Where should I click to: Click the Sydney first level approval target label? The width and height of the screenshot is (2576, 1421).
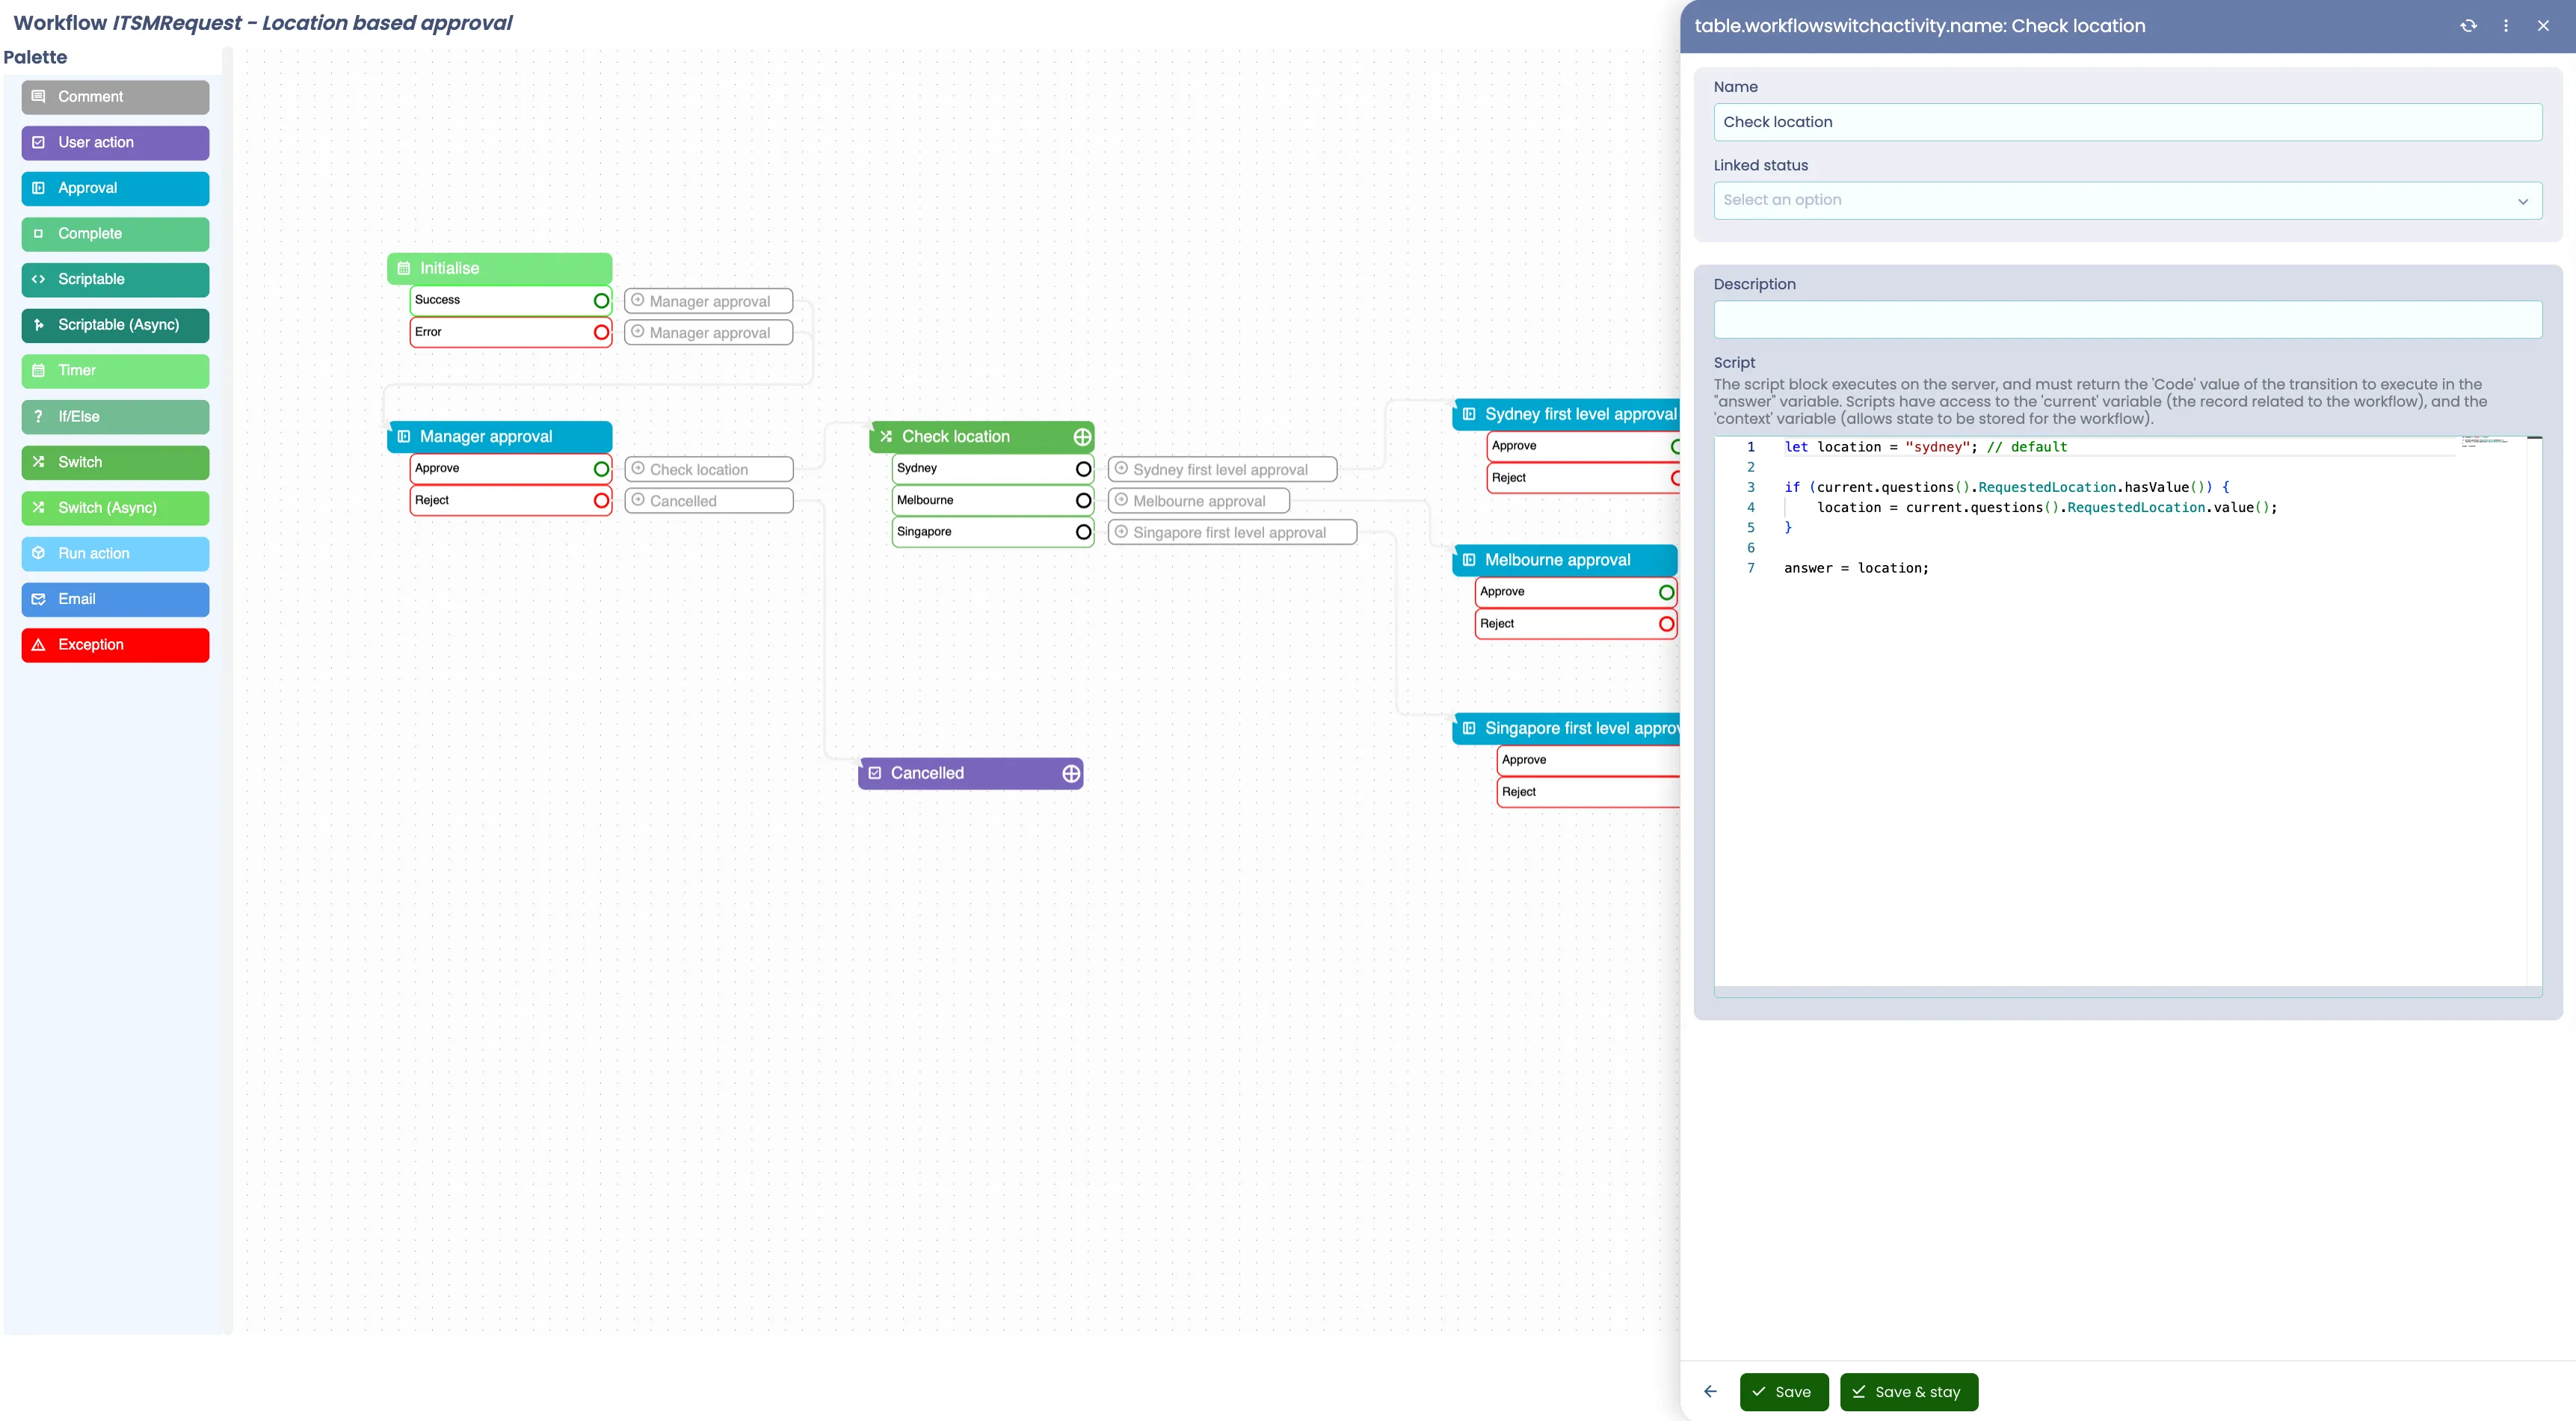click(1222, 469)
